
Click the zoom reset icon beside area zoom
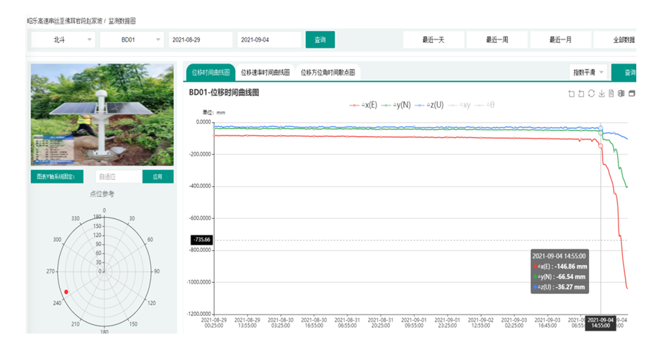(581, 93)
